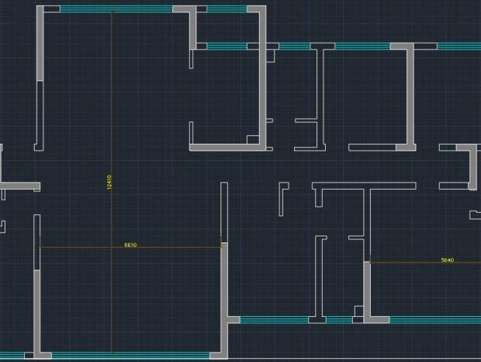Pick the gray wall segment at right edge
The image size is (481, 362).
coord(472,165)
